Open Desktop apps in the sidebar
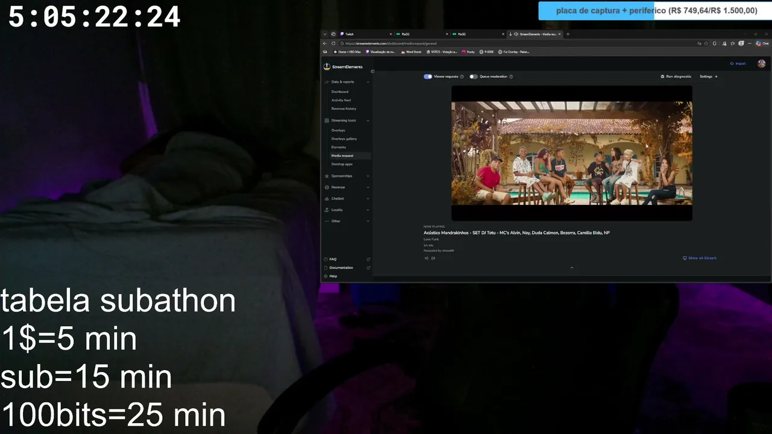This screenshot has width=772, height=434. pos(342,164)
